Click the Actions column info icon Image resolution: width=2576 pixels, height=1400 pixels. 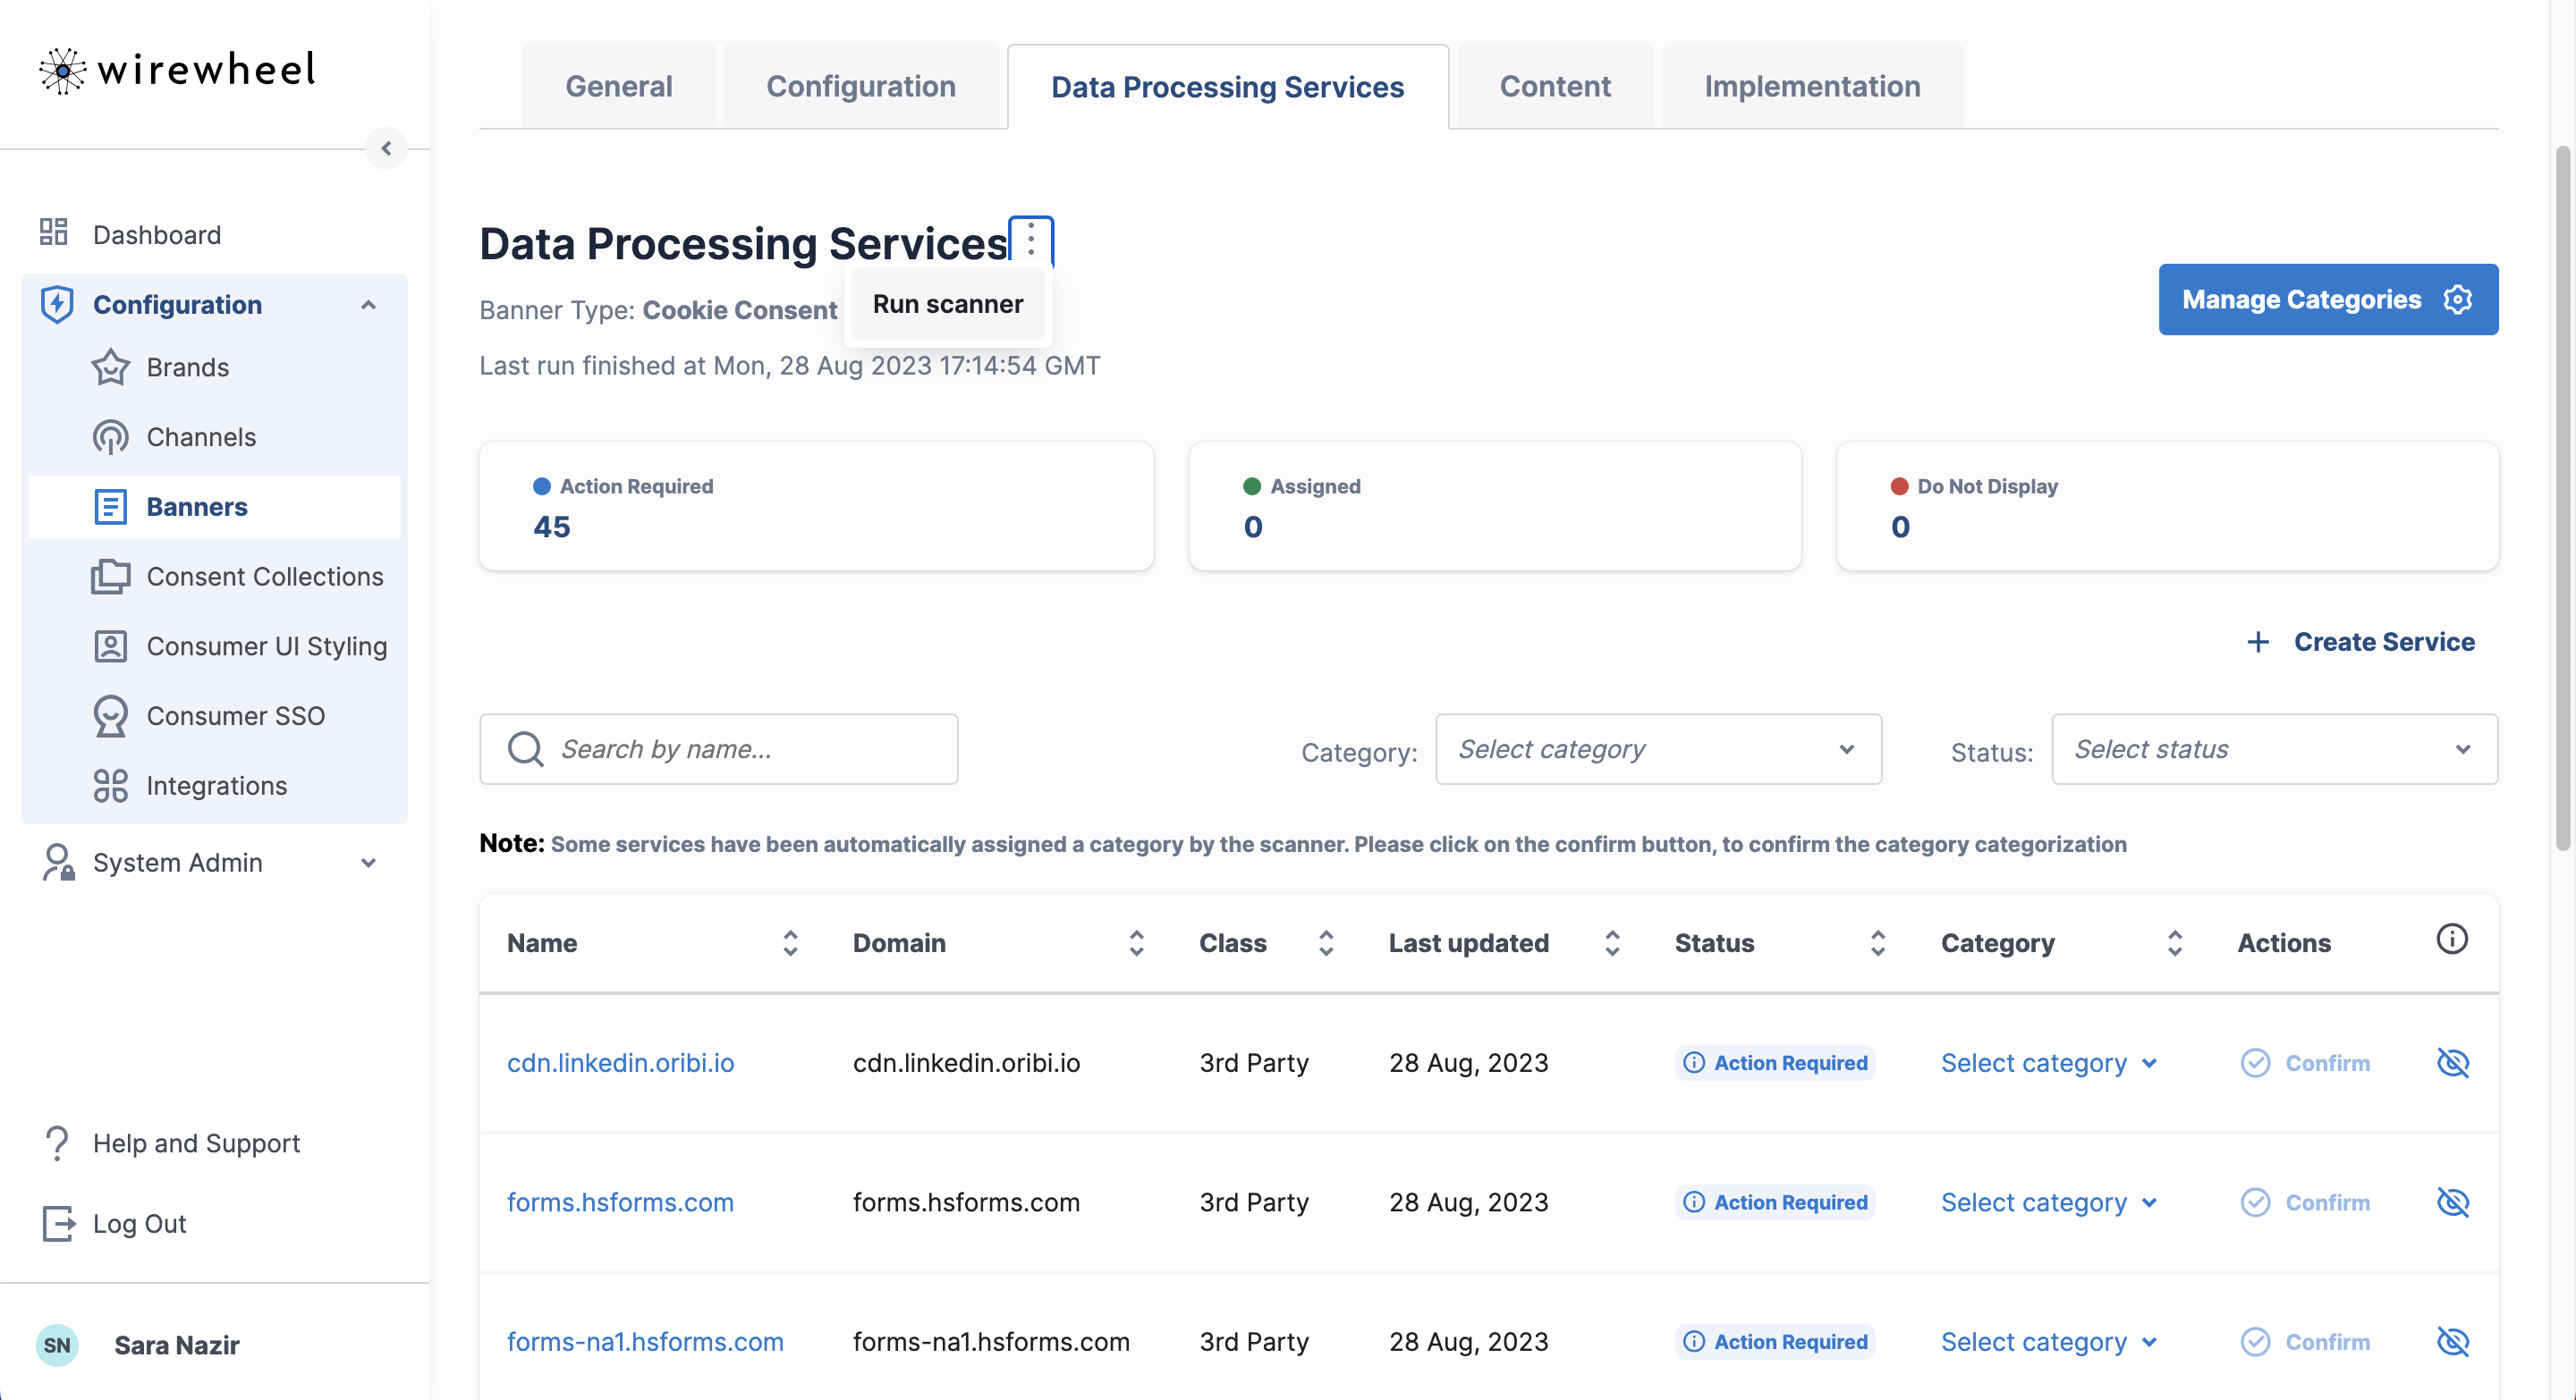click(2451, 940)
